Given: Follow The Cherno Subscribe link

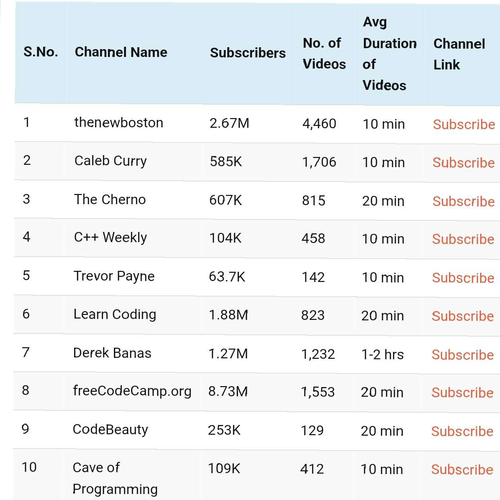Looking at the screenshot, I should [463, 201].
